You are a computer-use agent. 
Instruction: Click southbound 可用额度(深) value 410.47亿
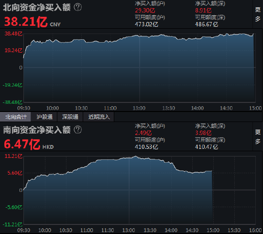207,147
